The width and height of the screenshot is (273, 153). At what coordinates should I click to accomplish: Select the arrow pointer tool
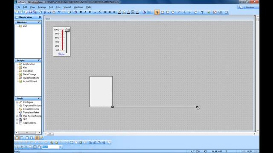(157, 12)
